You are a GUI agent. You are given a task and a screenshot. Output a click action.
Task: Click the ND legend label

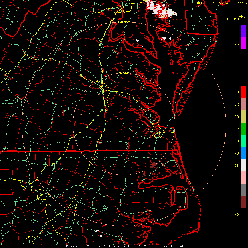pos(236,215)
